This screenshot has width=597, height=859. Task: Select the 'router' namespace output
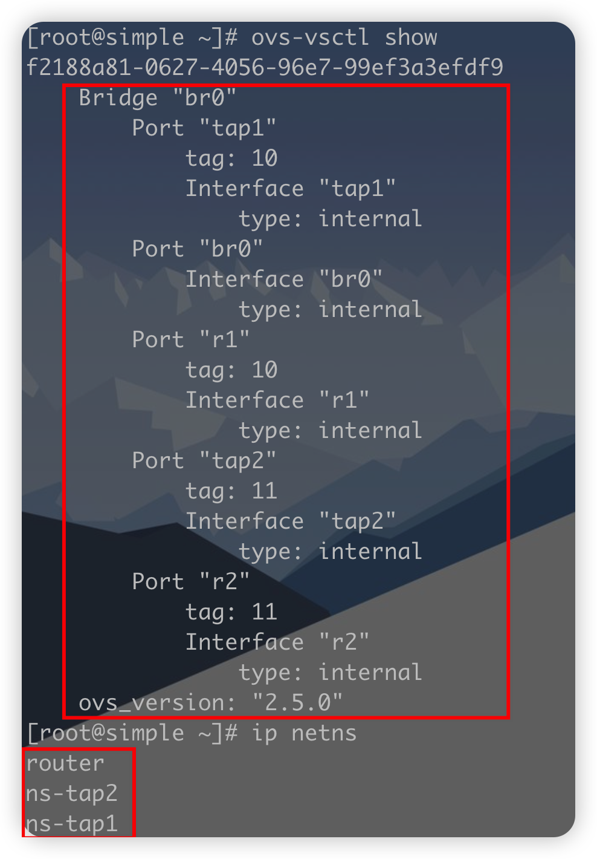point(65,763)
